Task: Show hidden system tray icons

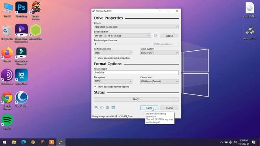Action: (x=221, y=142)
